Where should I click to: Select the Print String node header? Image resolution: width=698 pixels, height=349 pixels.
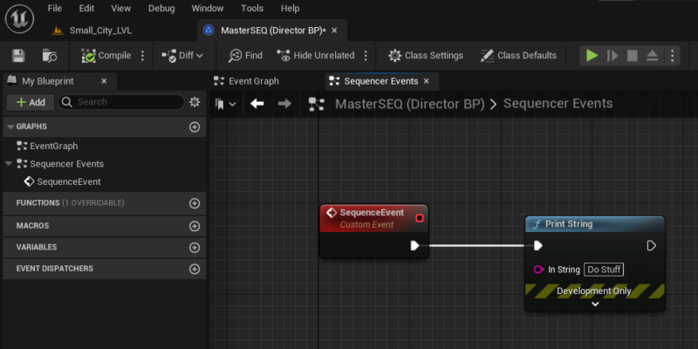pos(595,224)
